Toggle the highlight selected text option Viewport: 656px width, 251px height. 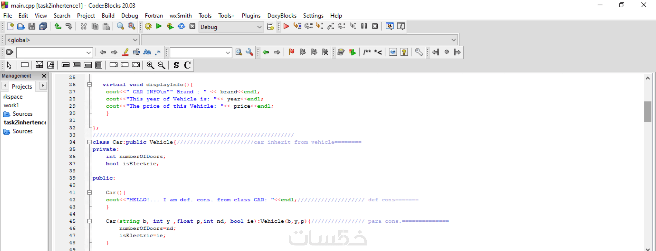[125, 52]
